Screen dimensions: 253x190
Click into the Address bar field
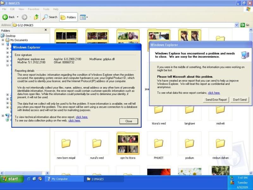(x=126, y=25)
